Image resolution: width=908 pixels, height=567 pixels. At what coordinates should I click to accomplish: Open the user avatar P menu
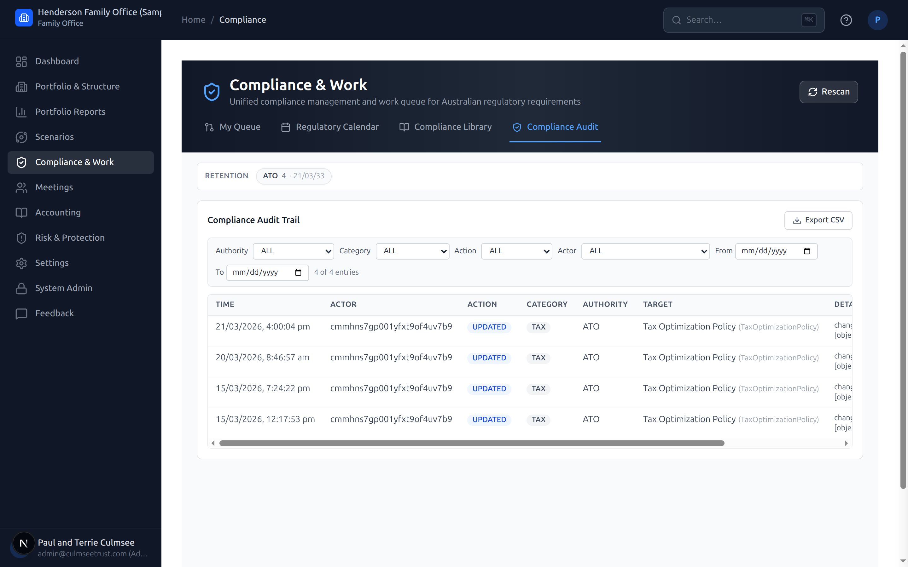(x=877, y=20)
